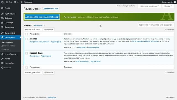Click the home icon next to Test
The image size is (177, 100).
(x=7, y=2)
